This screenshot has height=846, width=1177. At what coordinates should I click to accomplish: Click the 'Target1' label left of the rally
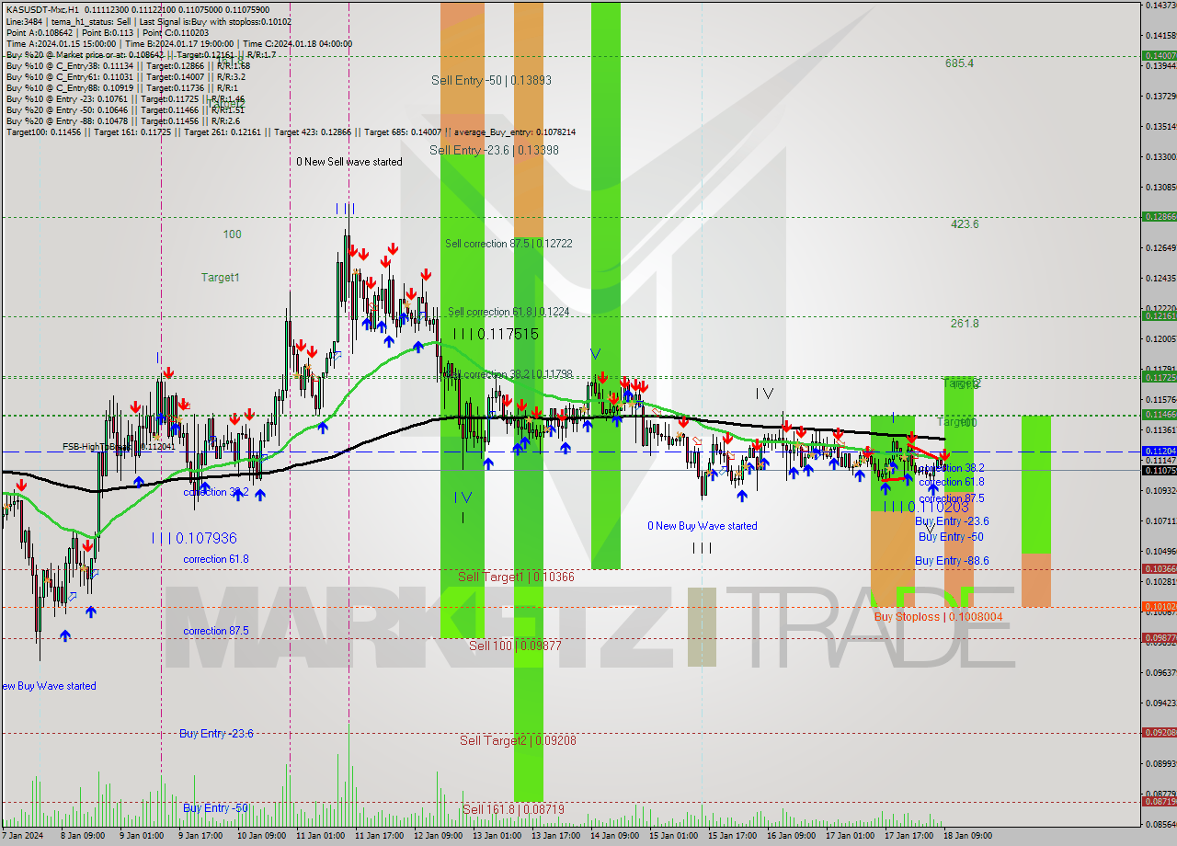221,278
